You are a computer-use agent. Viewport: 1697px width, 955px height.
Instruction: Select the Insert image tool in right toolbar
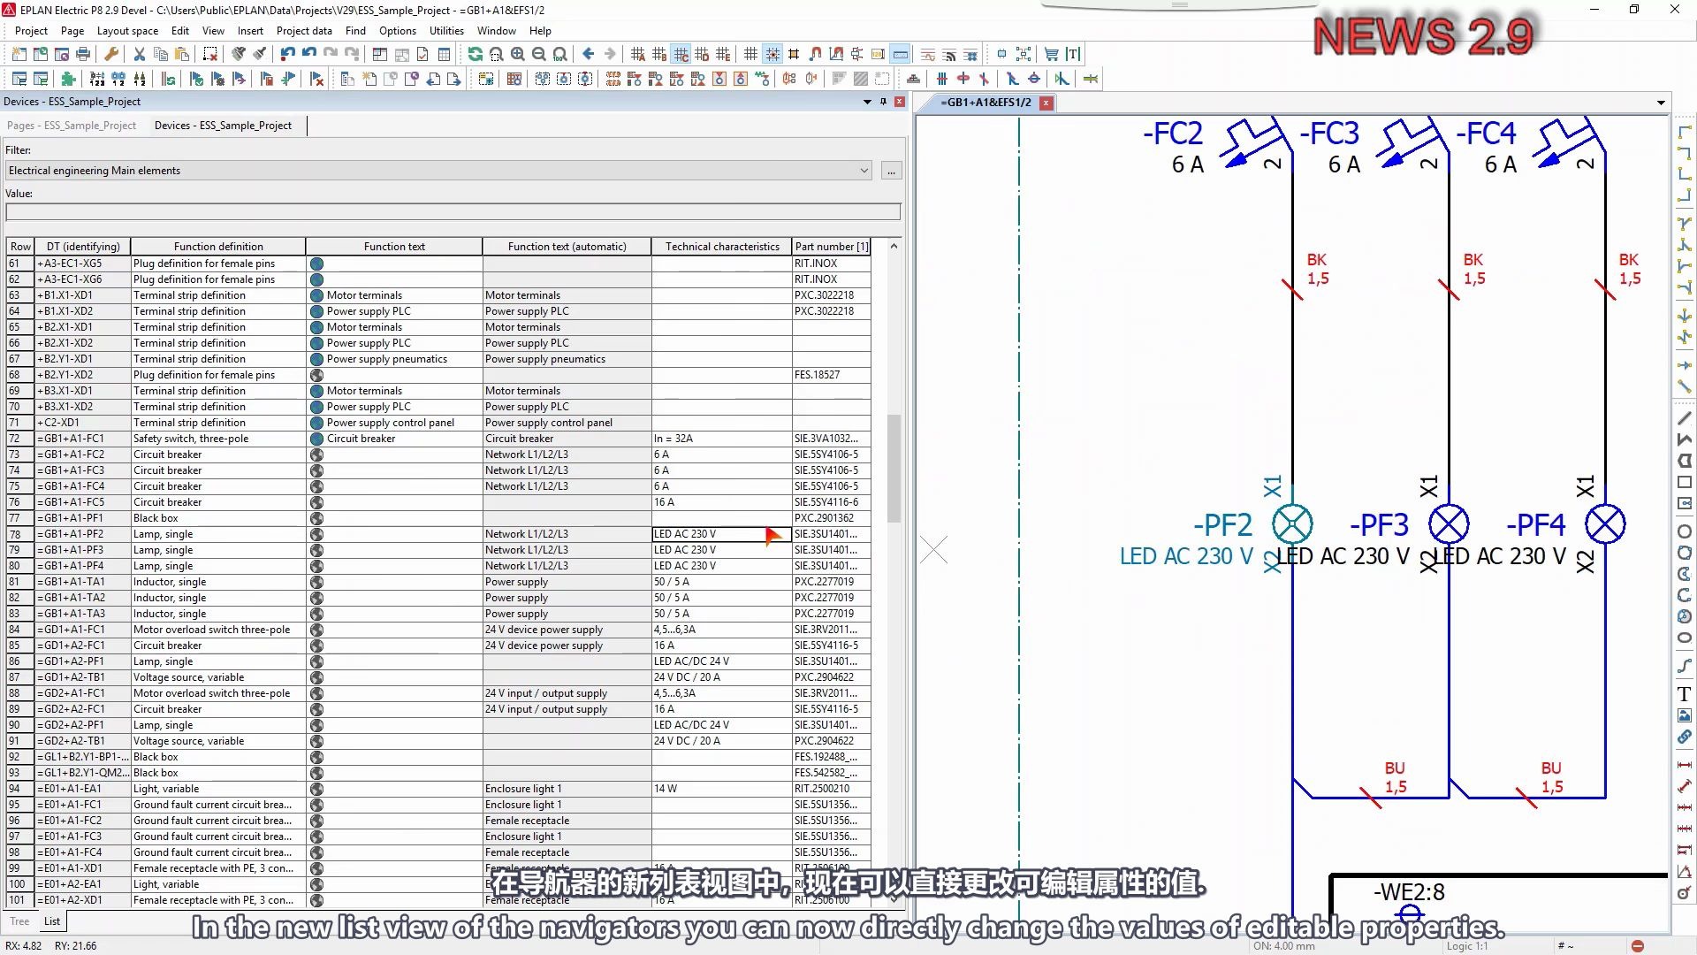pos(1685,715)
